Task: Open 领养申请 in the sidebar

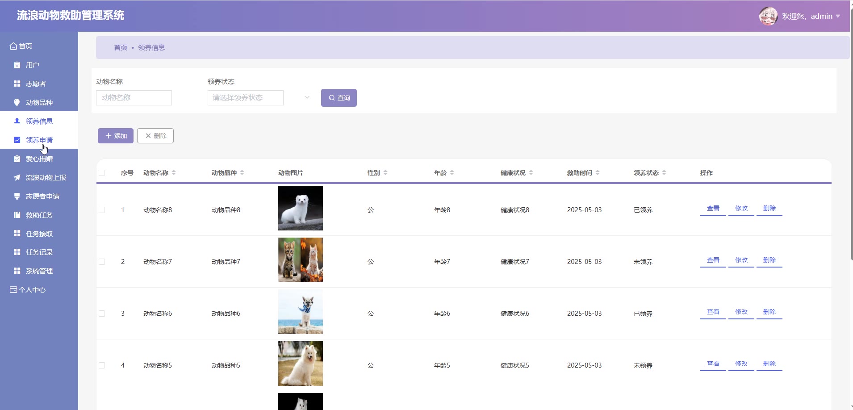Action: coord(39,140)
